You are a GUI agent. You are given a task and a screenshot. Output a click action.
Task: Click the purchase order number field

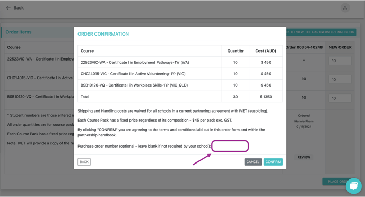pyautogui.click(x=230, y=146)
